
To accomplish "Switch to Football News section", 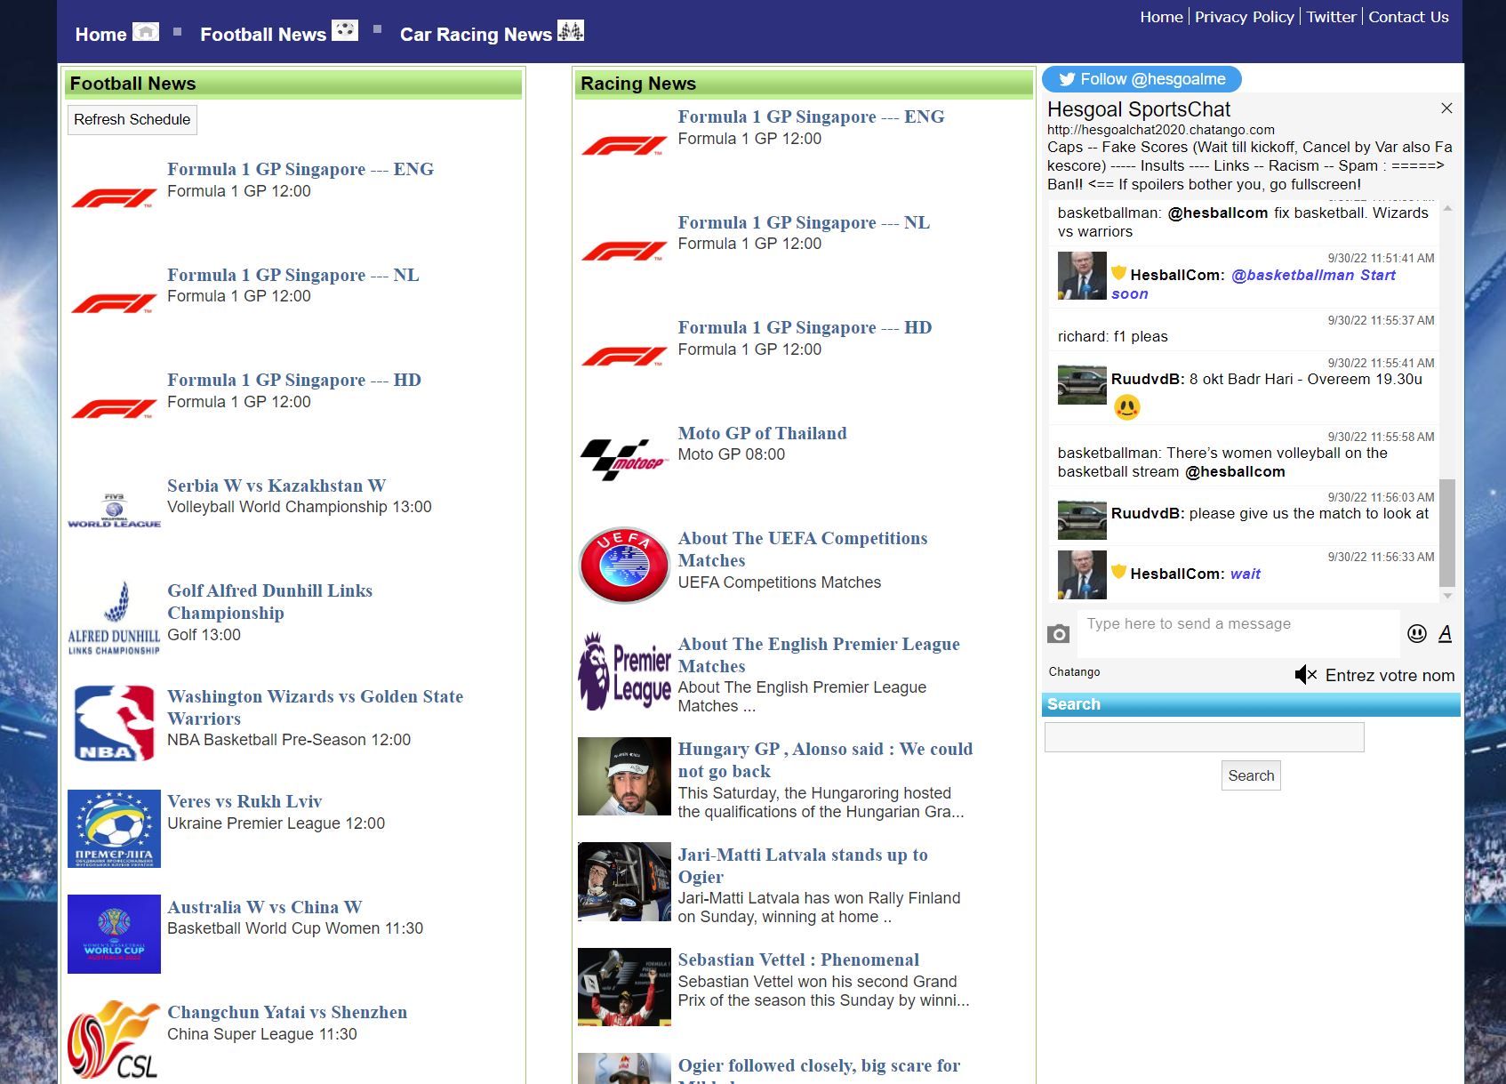I will point(264,34).
